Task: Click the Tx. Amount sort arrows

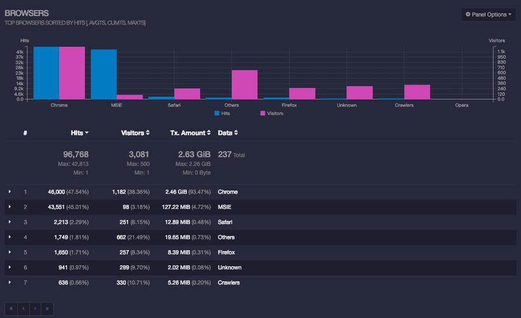Action: [x=209, y=132]
